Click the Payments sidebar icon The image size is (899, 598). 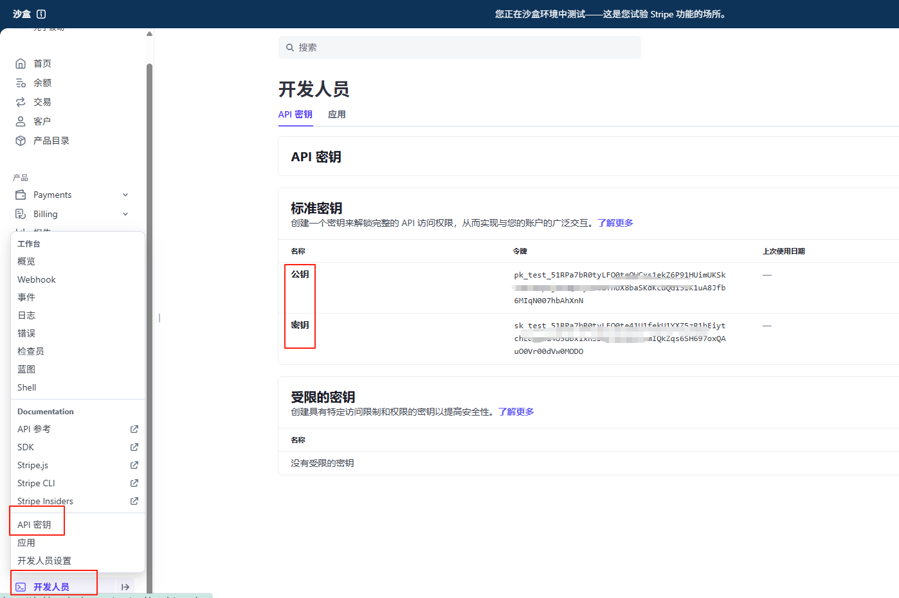click(21, 194)
